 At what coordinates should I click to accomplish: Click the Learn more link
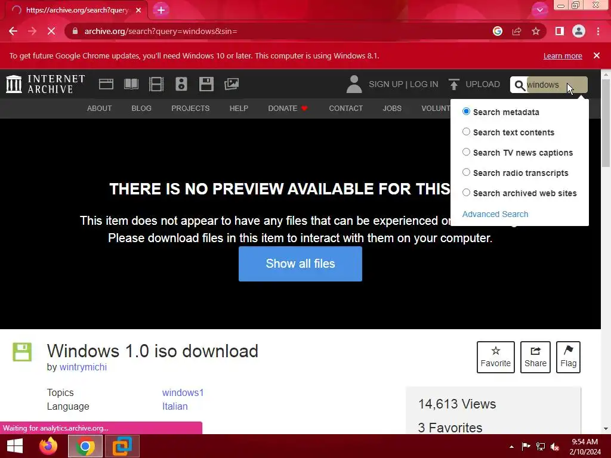coord(563,55)
